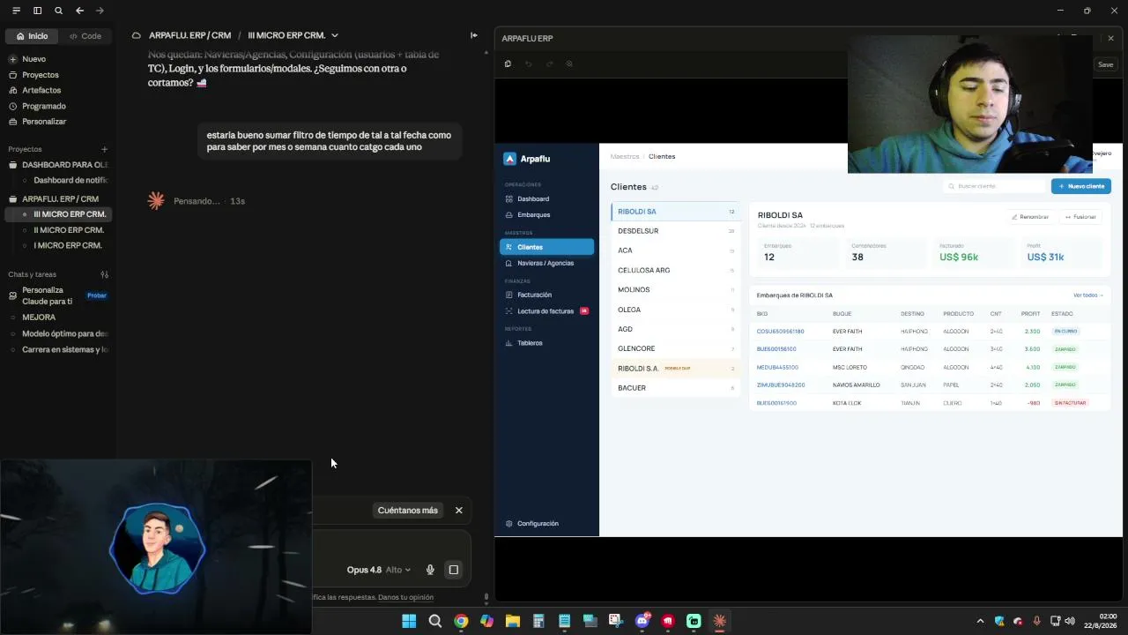This screenshot has height=635, width=1128.
Task: Click the Save button in artifact panel
Action: coord(1105,64)
